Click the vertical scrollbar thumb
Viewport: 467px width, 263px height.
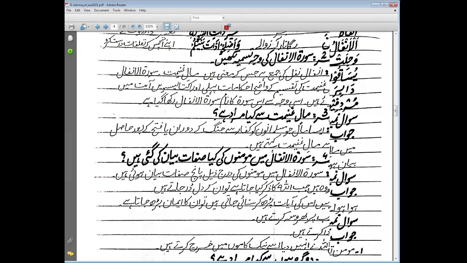tap(395, 111)
